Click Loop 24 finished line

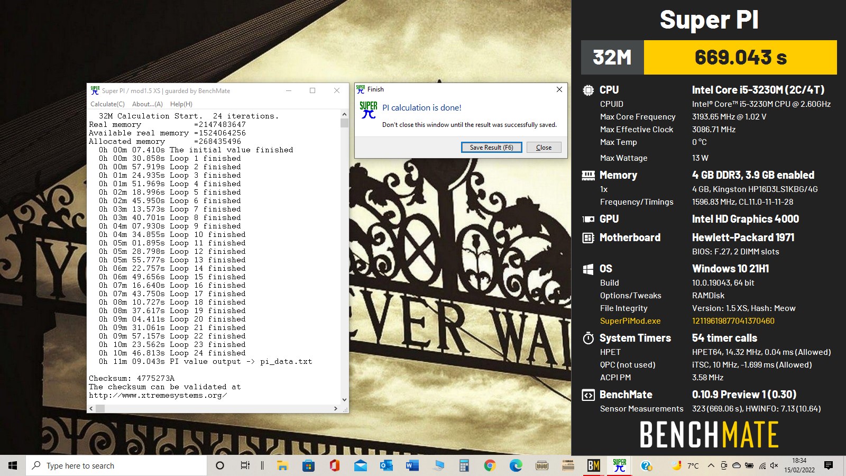172,353
